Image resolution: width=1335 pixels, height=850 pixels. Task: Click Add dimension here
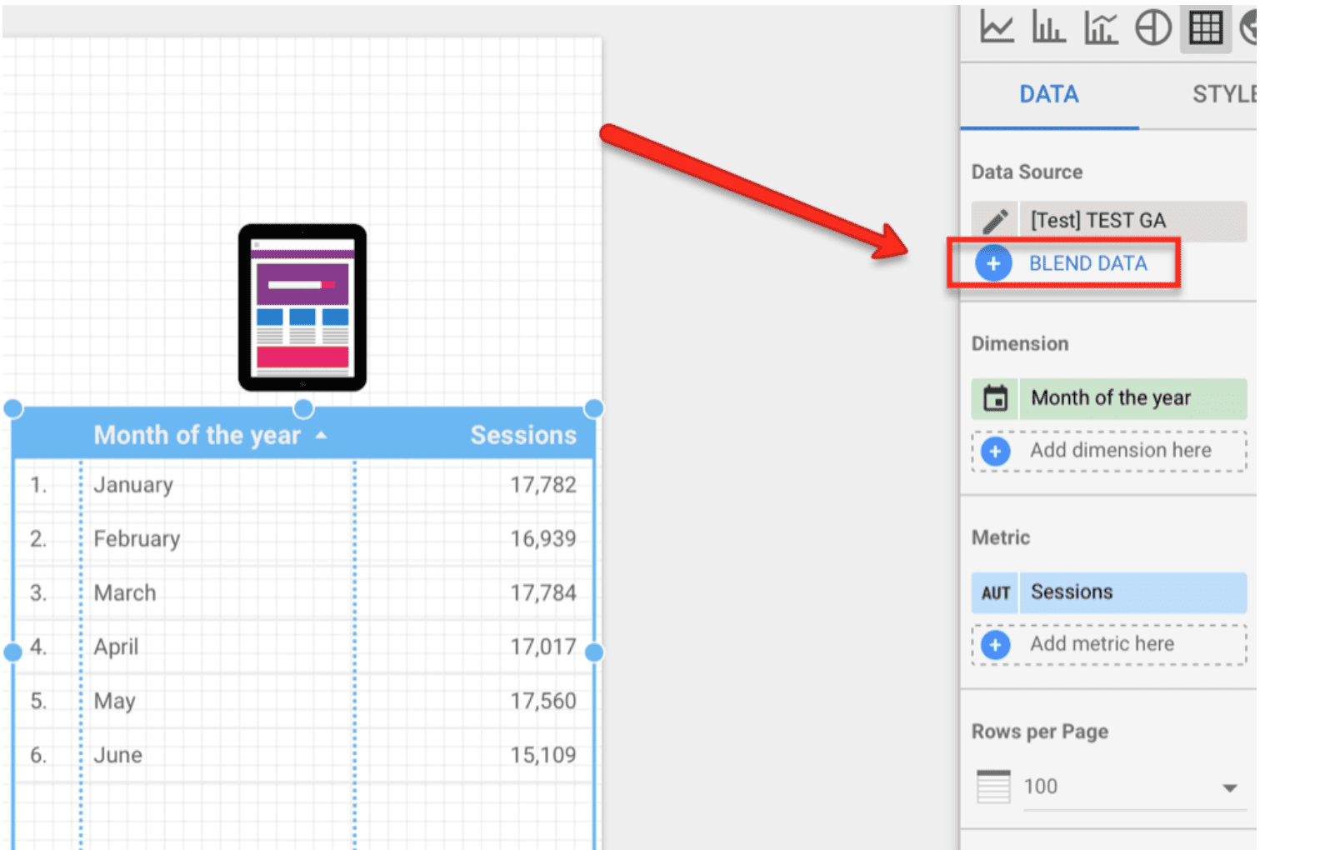point(1119,451)
